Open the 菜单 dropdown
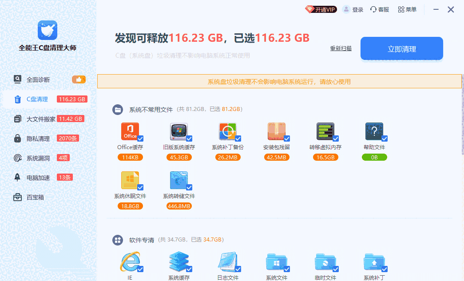The image size is (464, 281). (x=407, y=9)
